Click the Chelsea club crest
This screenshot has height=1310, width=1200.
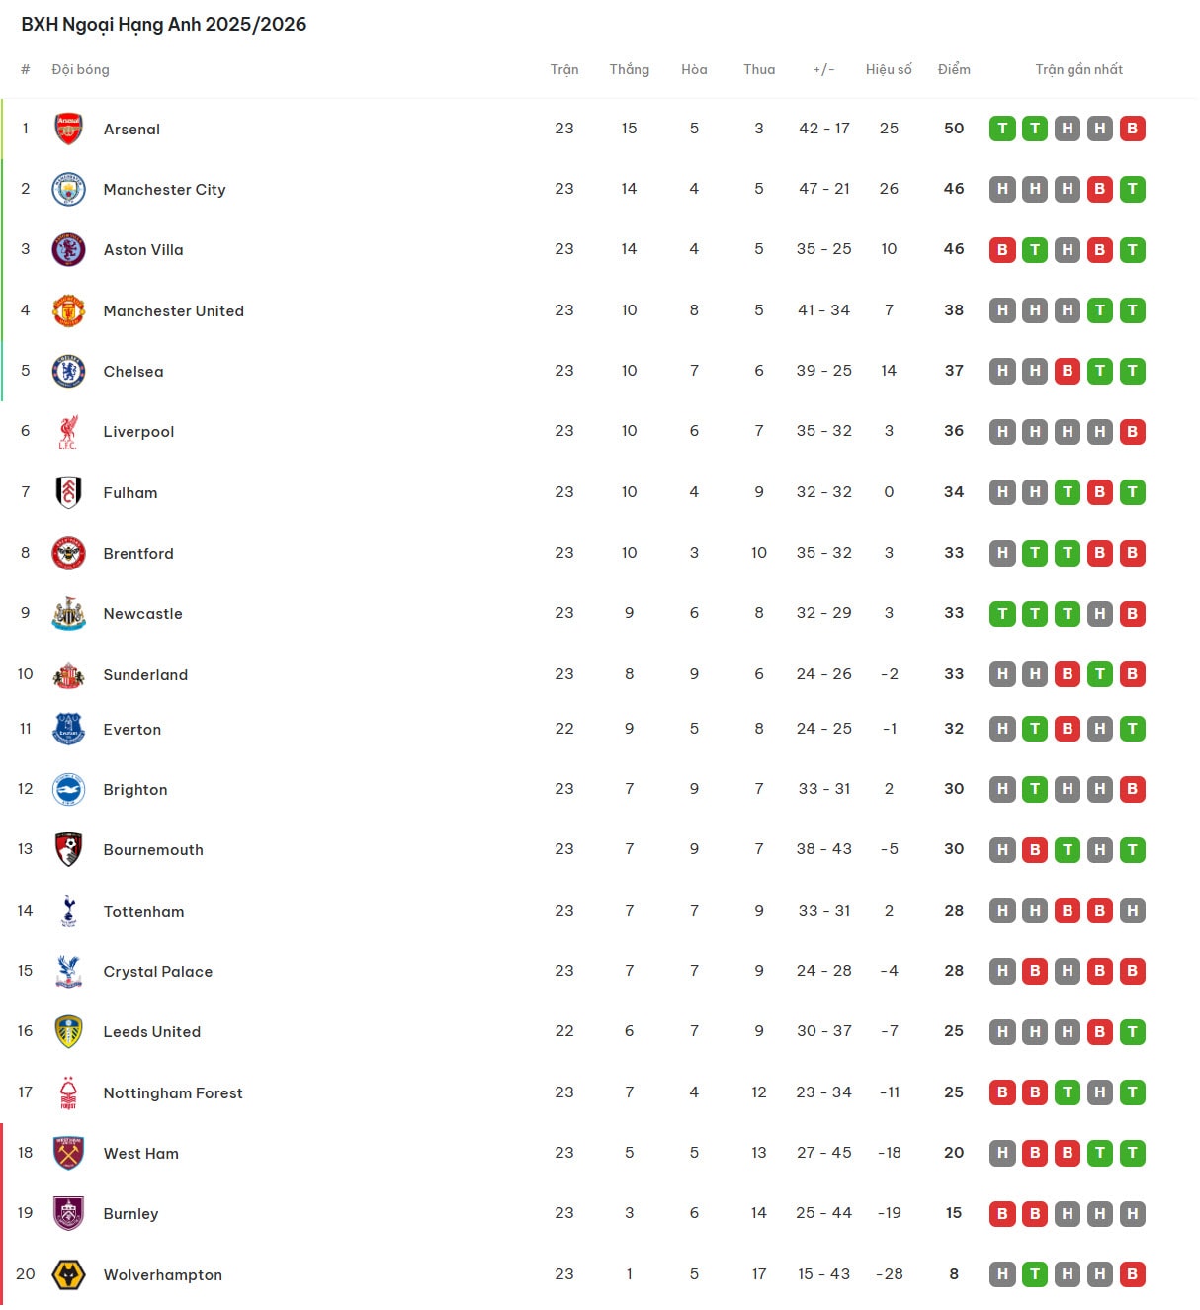68,371
